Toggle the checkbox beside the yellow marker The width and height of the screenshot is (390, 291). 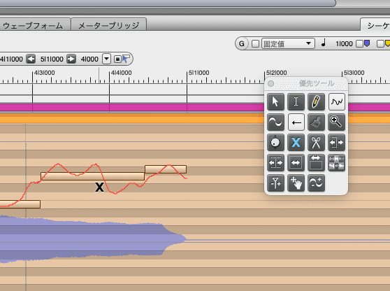(x=380, y=44)
